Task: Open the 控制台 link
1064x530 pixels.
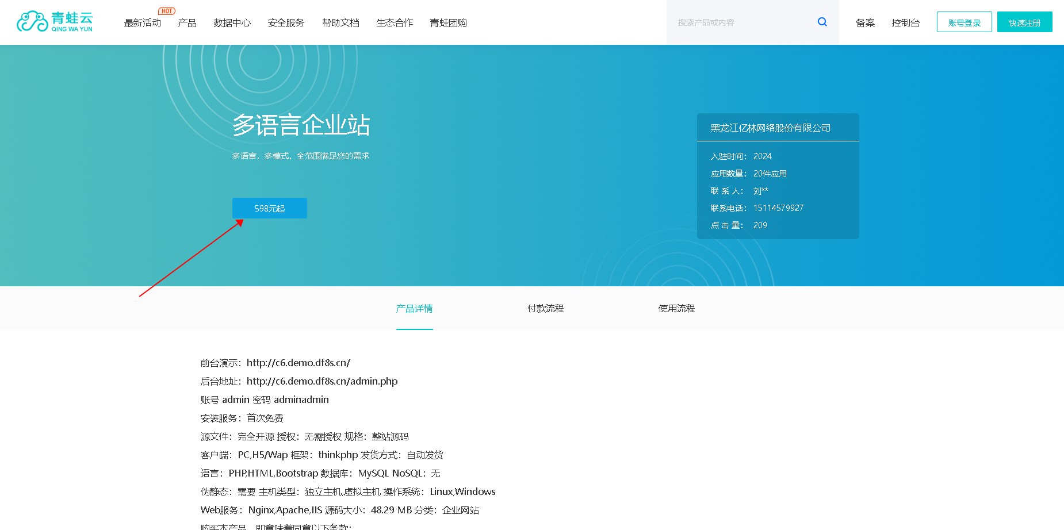Action: pos(906,23)
